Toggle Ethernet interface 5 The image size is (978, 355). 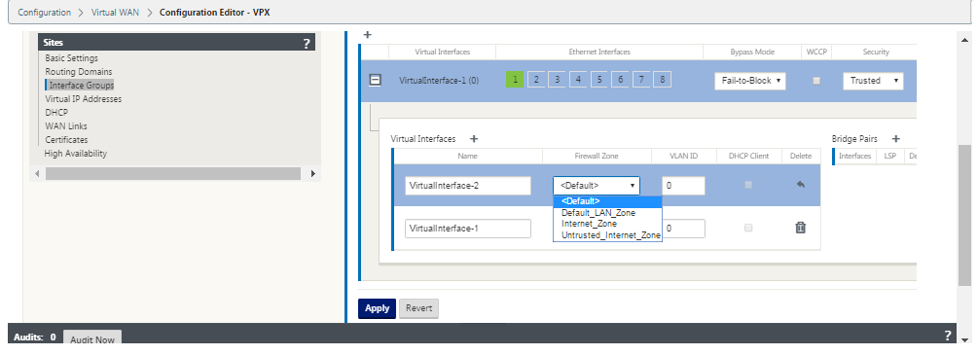(x=599, y=79)
